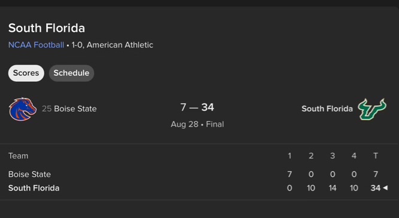399x218 pixels.
Task: Click the 25 Boise State team name
Action: click(69, 109)
